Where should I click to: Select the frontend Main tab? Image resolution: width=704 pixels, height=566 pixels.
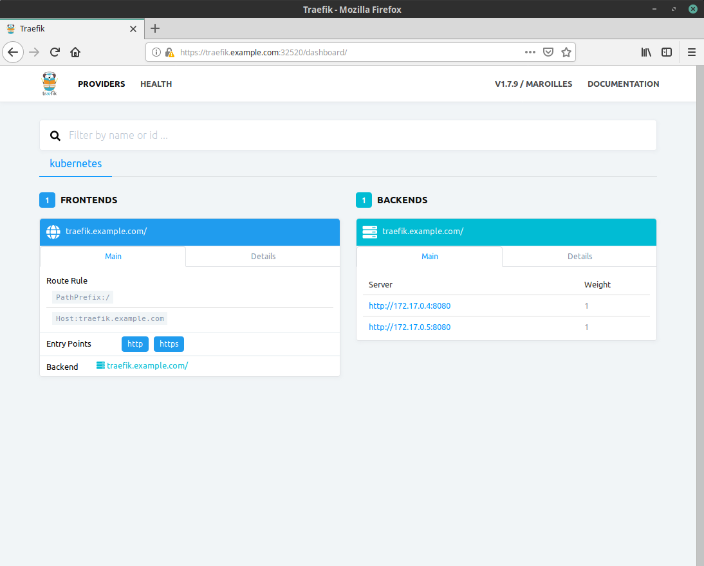pyautogui.click(x=113, y=256)
